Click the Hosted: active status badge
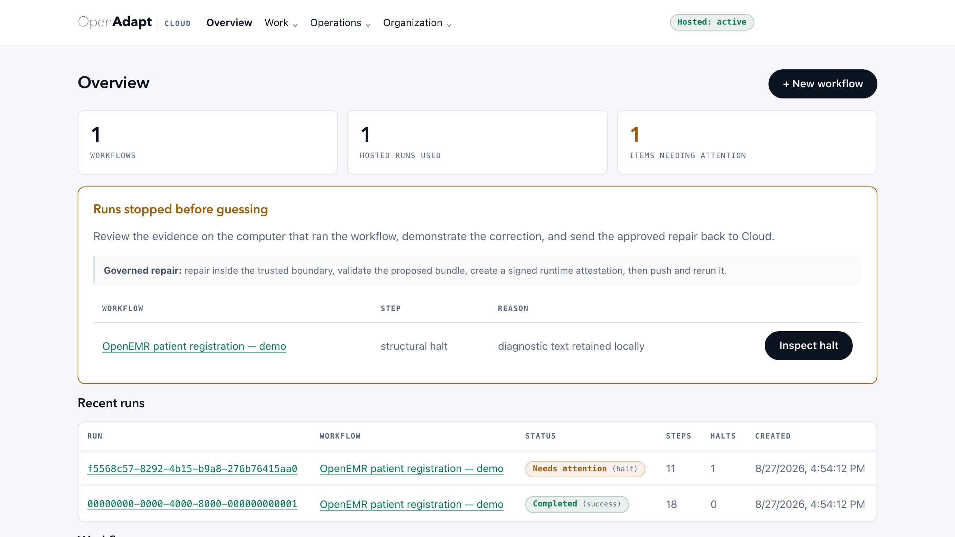 712,22
